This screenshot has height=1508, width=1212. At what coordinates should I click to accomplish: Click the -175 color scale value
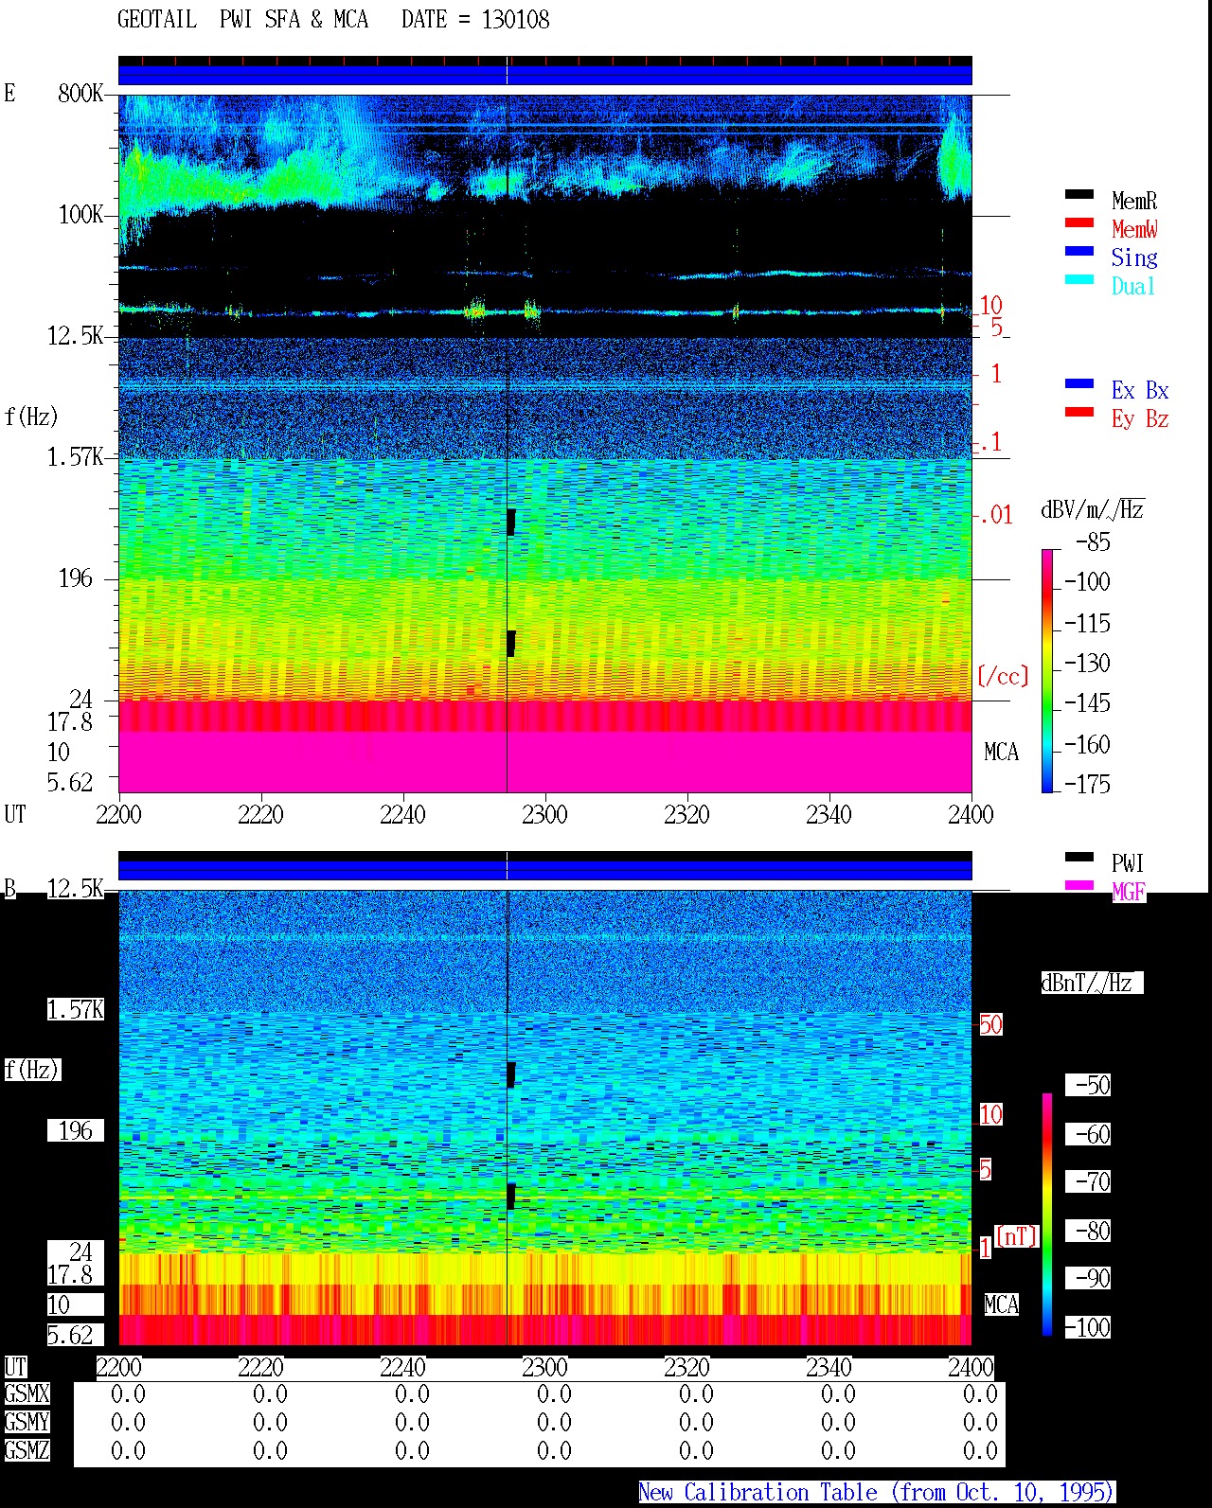[1087, 784]
